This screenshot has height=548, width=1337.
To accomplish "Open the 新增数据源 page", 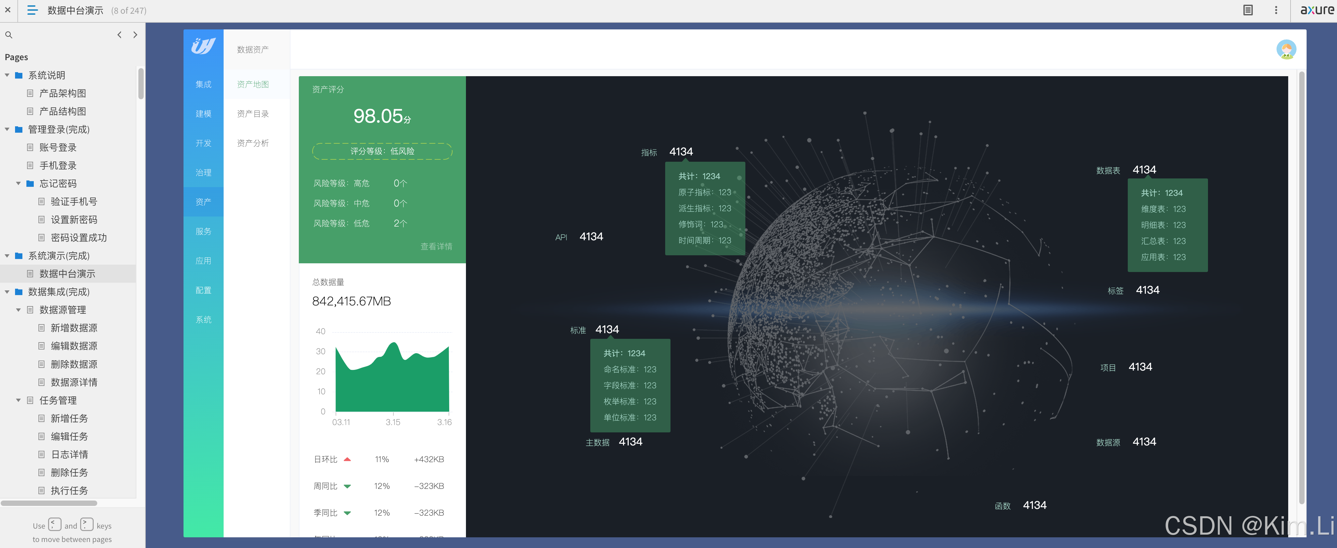I will coord(74,328).
